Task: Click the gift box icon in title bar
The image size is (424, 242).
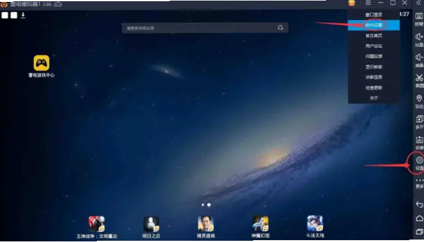Action: pos(352,3)
